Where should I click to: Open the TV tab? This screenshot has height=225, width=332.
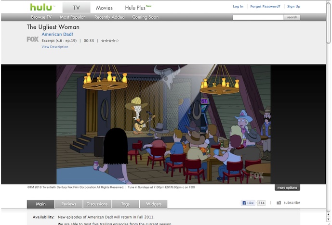pos(76,7)
